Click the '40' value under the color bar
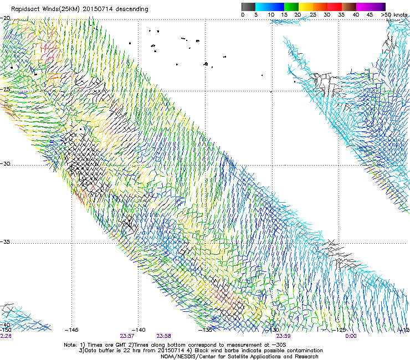 pyautogui.click(x=356, y=15)
